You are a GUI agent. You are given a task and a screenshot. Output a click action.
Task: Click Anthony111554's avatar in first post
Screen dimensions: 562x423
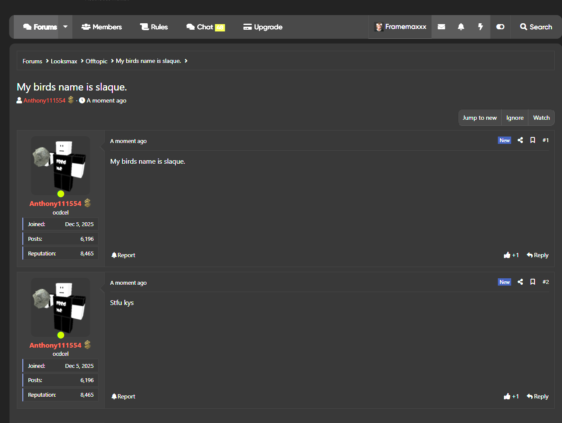61,166
